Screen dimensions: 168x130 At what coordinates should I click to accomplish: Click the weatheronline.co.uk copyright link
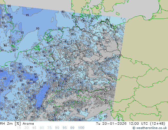pyautogui.click(x=149, y=128)
